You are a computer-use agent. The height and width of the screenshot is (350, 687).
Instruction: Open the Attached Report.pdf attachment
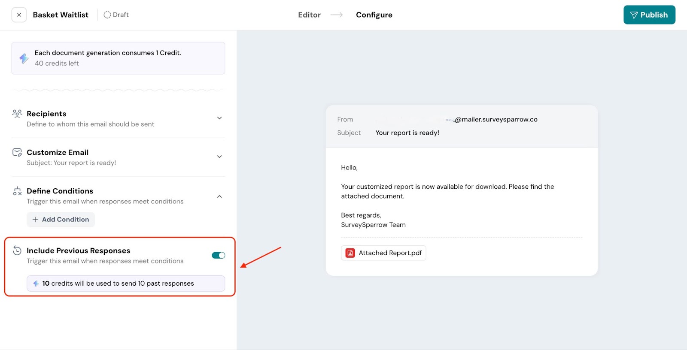point(383,253)
